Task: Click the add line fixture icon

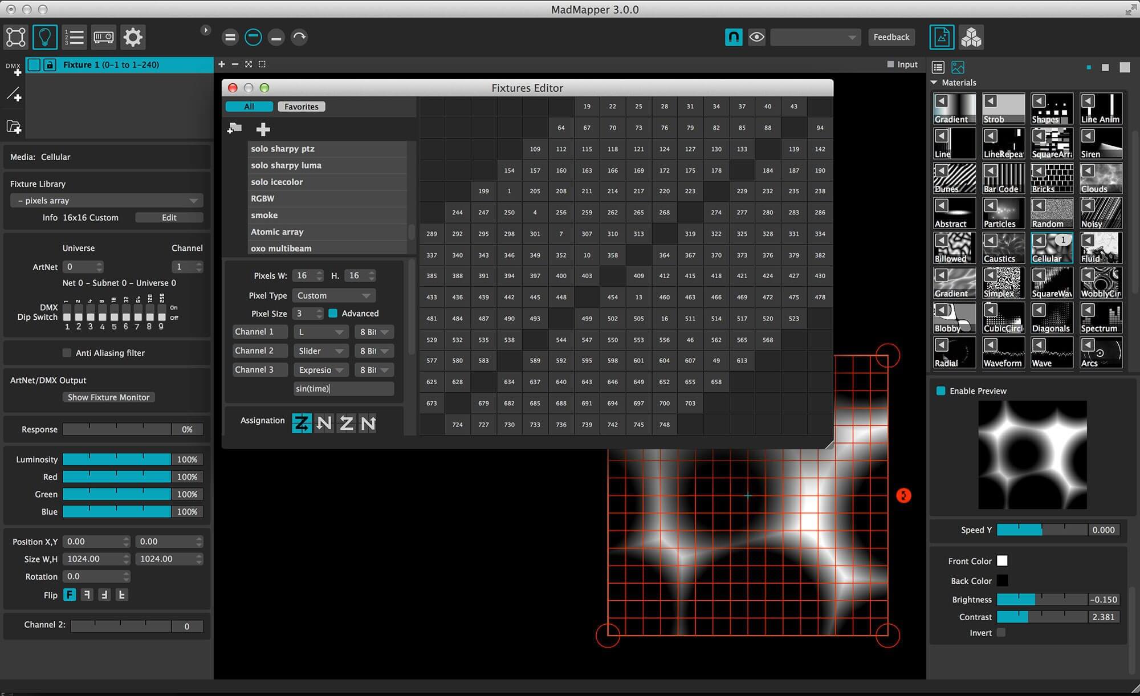Action: point(14,95)
